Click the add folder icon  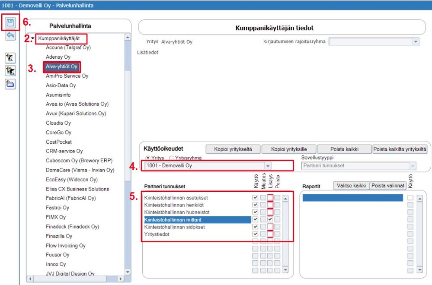pyautogui.click(x=10, y=84)
